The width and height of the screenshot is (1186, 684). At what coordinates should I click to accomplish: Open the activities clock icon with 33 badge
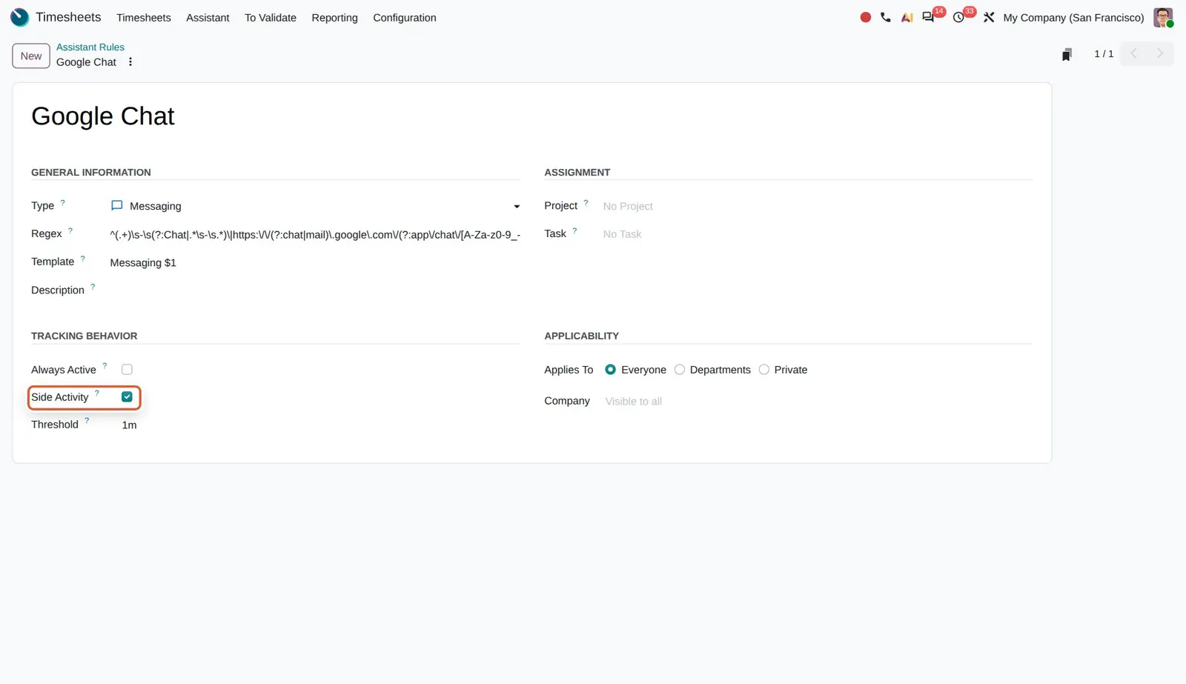[958, 17]
